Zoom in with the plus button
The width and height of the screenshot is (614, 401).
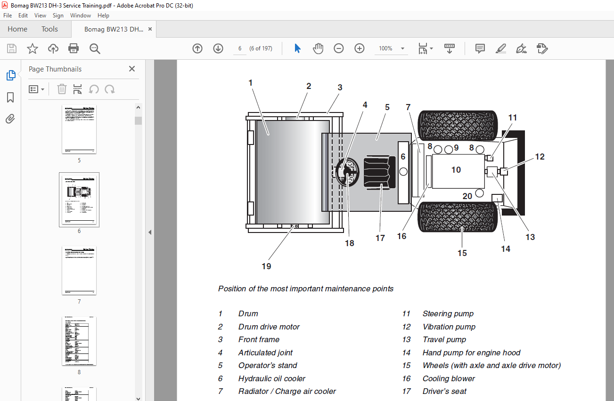[x=360, y=48]
